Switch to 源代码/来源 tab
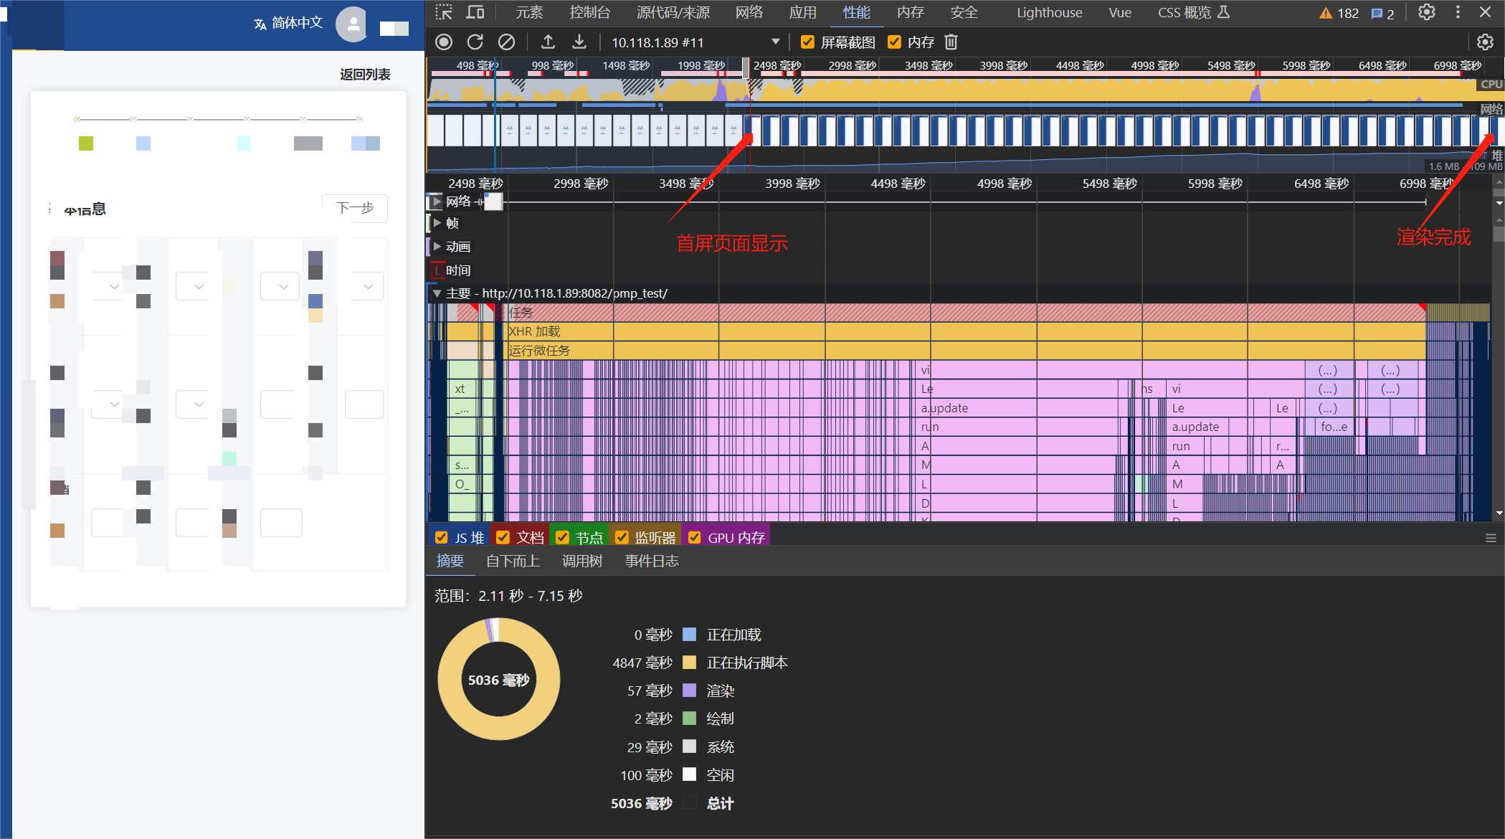This screenshot has width=1505, height=839. (673, 12)
